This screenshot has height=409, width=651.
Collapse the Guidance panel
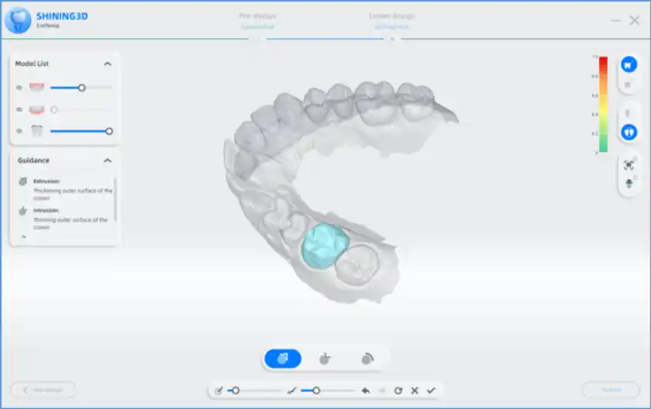coord(107,161)
